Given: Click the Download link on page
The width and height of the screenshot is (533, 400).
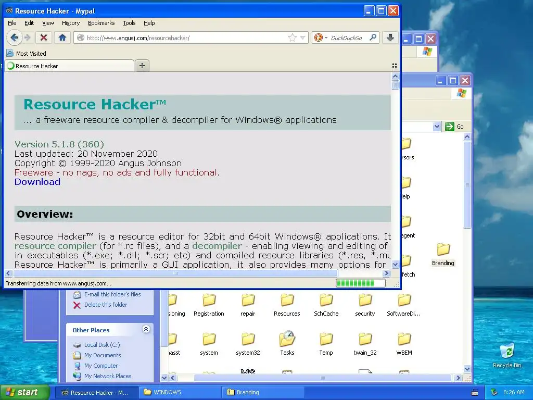Looking at the screenshot, I should coord(37,182).
